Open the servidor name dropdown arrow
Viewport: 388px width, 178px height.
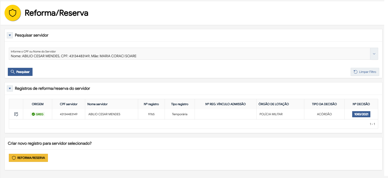pyautogui.click(x=374, y=54)
